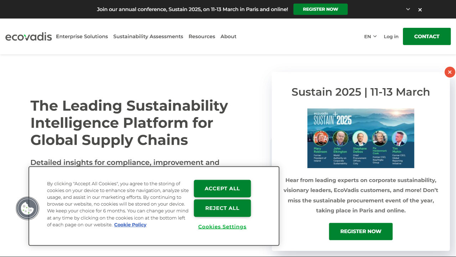Click the top banner text 'Join our annual conference'
This screenshot has width=456, height=257.
[x=192, y=9]
